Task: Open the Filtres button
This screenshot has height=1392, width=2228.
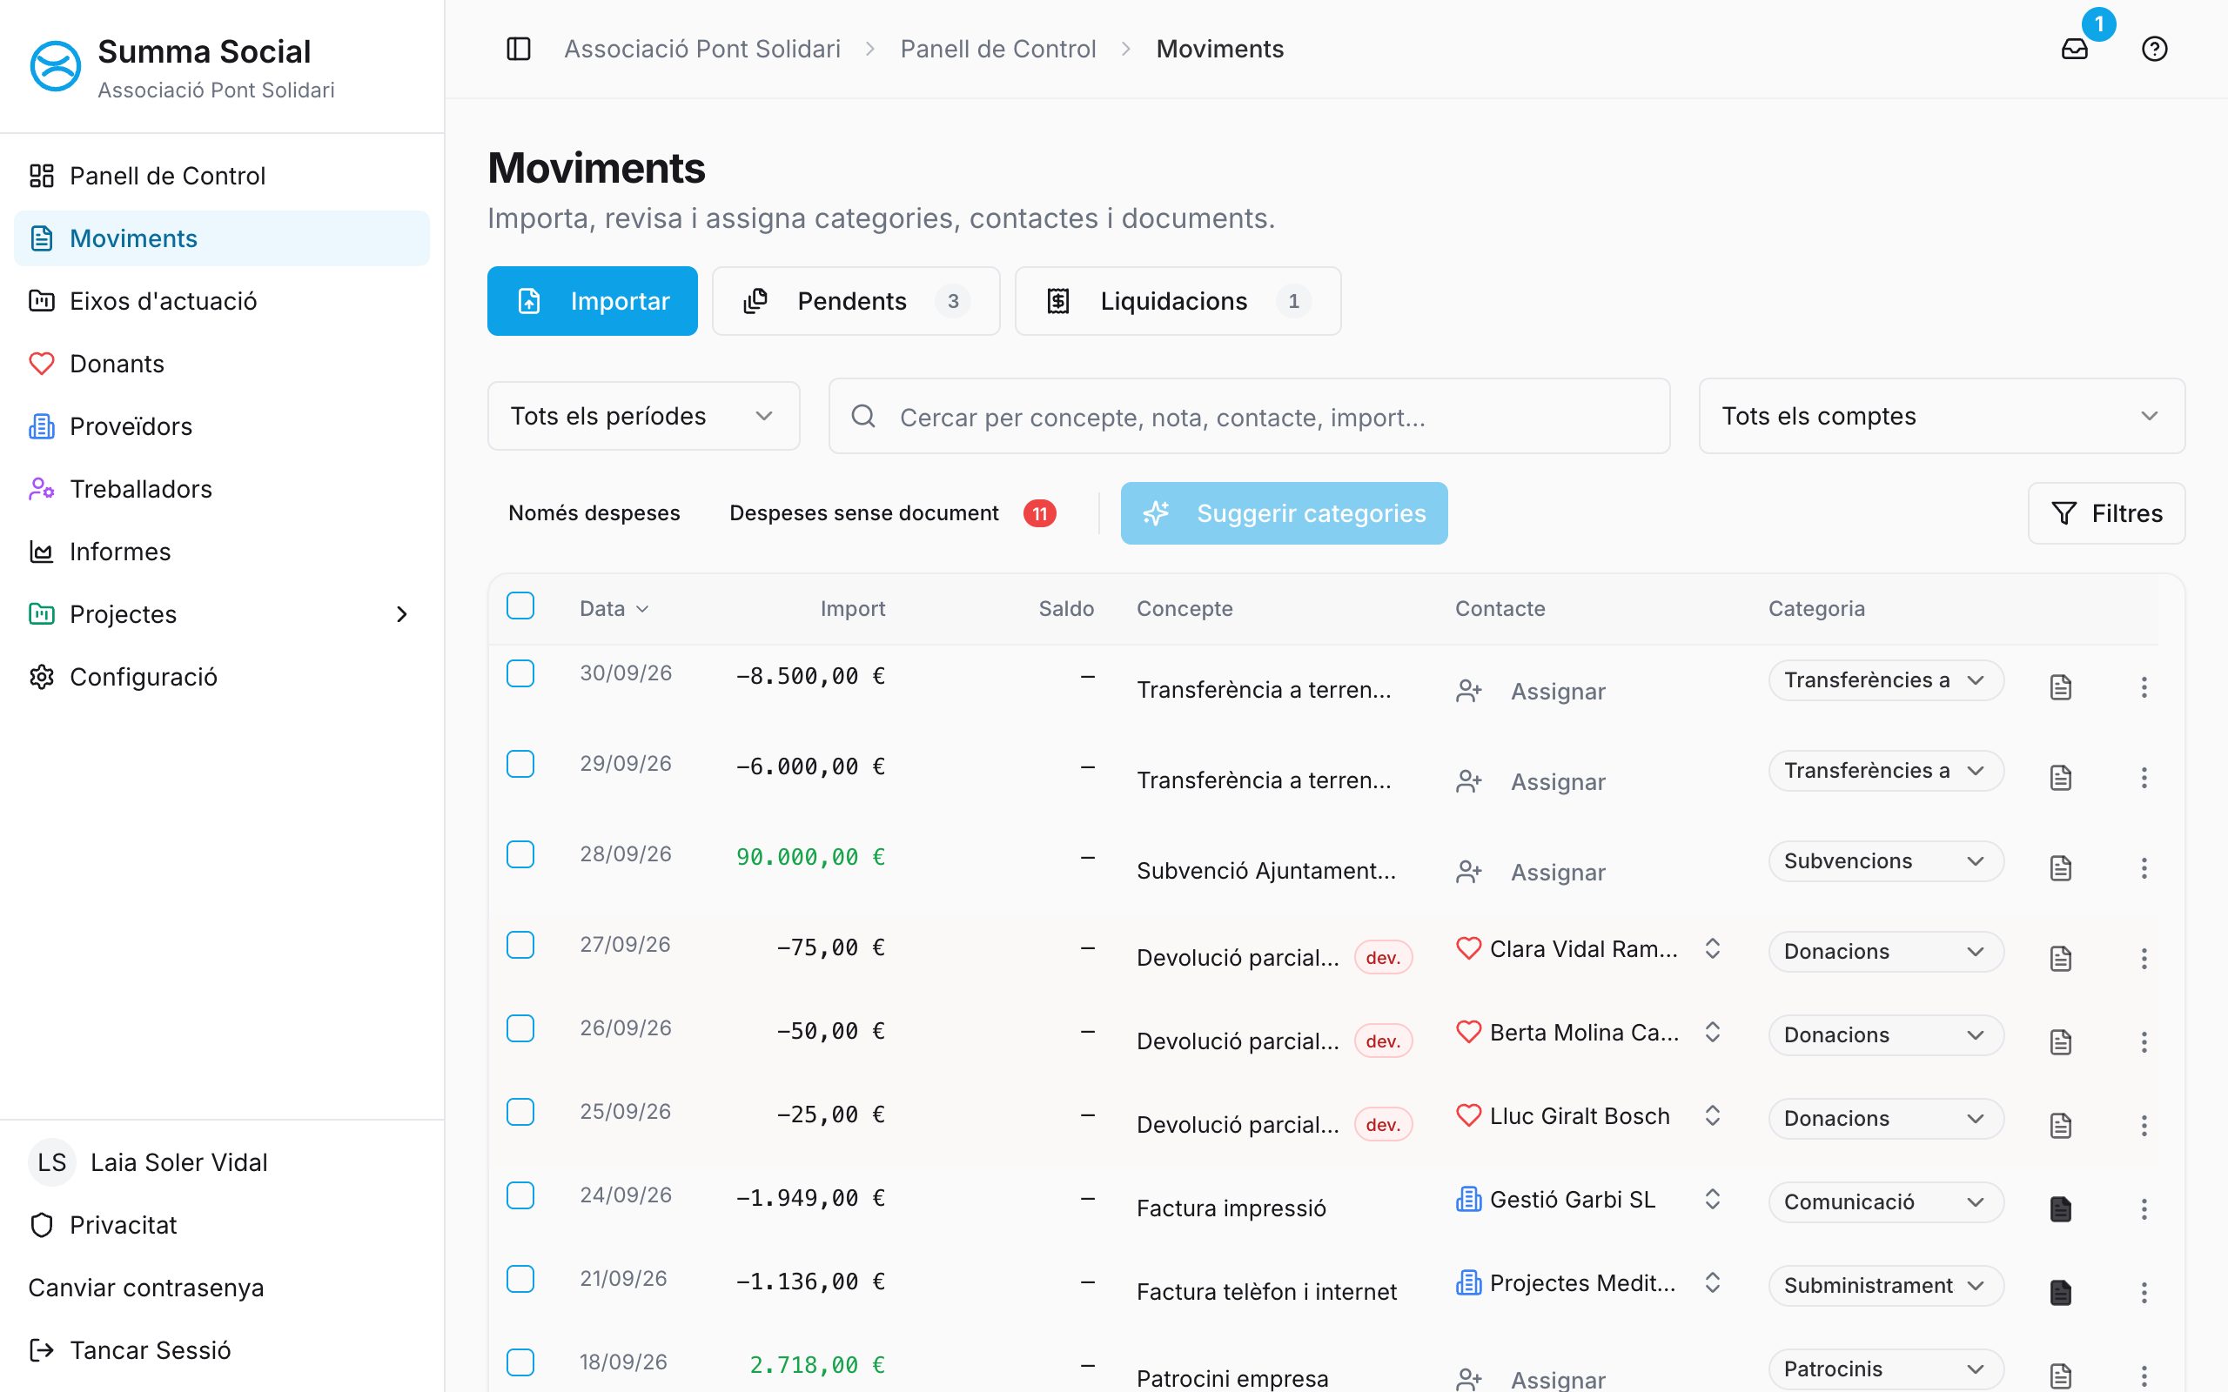Action: [2105, 512]
